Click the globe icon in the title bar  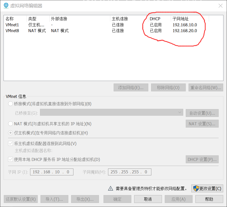(6, 6)
